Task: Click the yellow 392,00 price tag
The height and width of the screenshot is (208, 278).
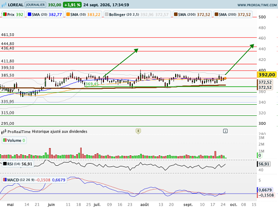Action: (x=267, y=75)
